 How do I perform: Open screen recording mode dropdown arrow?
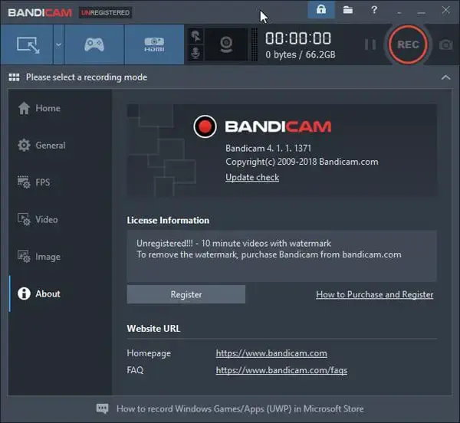coord(58,44)
